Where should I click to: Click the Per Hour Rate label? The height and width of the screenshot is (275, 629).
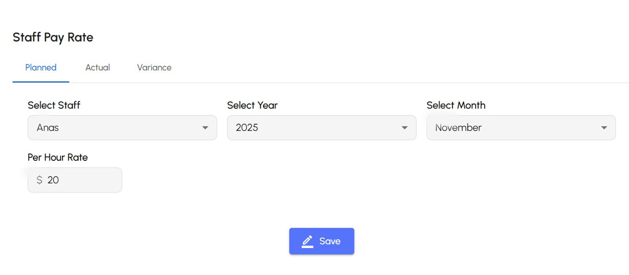57,158
